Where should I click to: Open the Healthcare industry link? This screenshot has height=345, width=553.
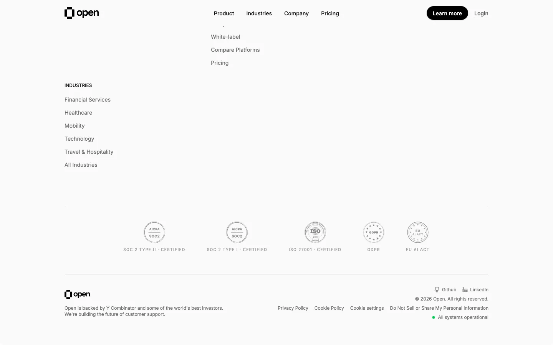[78, 113]
